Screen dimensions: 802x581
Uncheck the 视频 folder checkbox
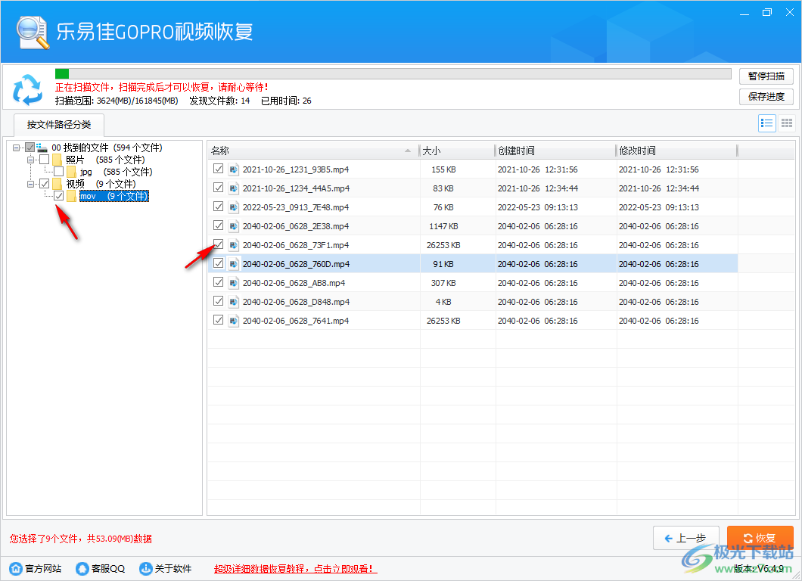45,184
